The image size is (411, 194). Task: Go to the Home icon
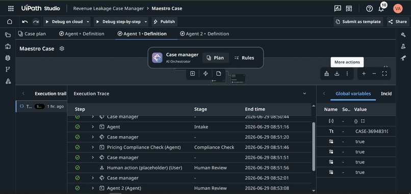click(x=10, y=22)
